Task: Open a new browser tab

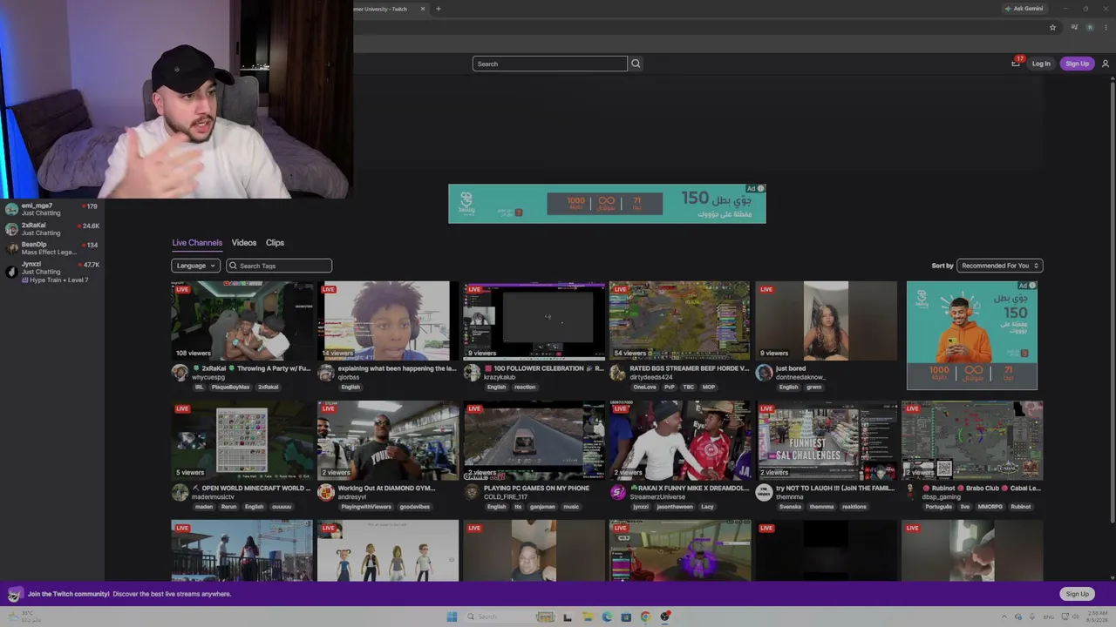Action: point(438,9)
